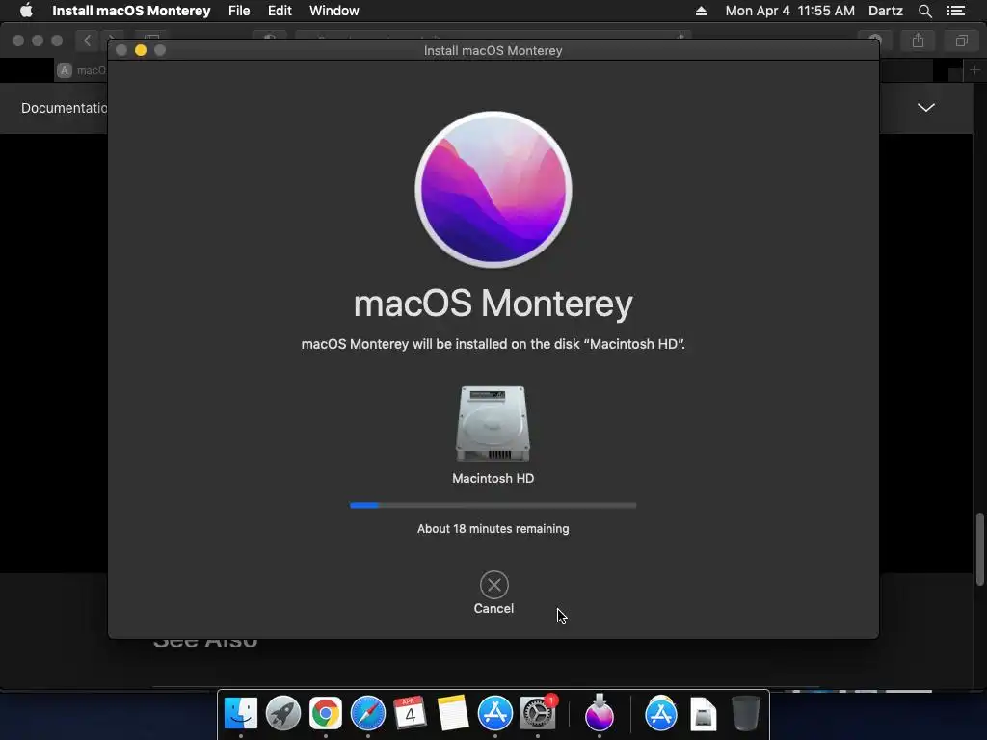
Task: Open the Dartz user menu
Action: pos(886,11)
